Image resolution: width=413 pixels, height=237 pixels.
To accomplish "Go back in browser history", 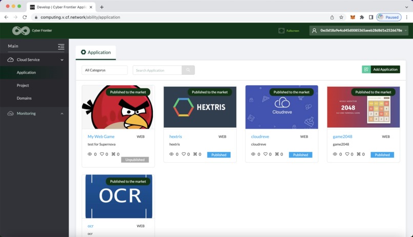I will pos(6,17).
